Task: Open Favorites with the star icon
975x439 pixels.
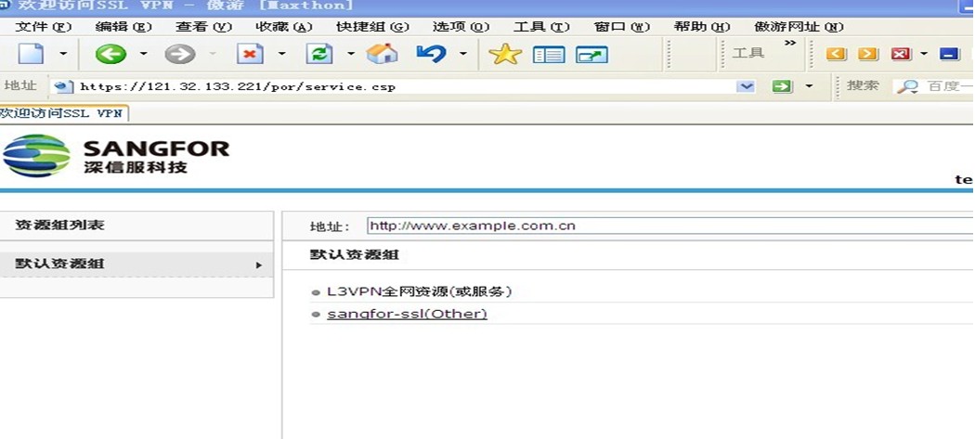Action: [x=505, y=54]
